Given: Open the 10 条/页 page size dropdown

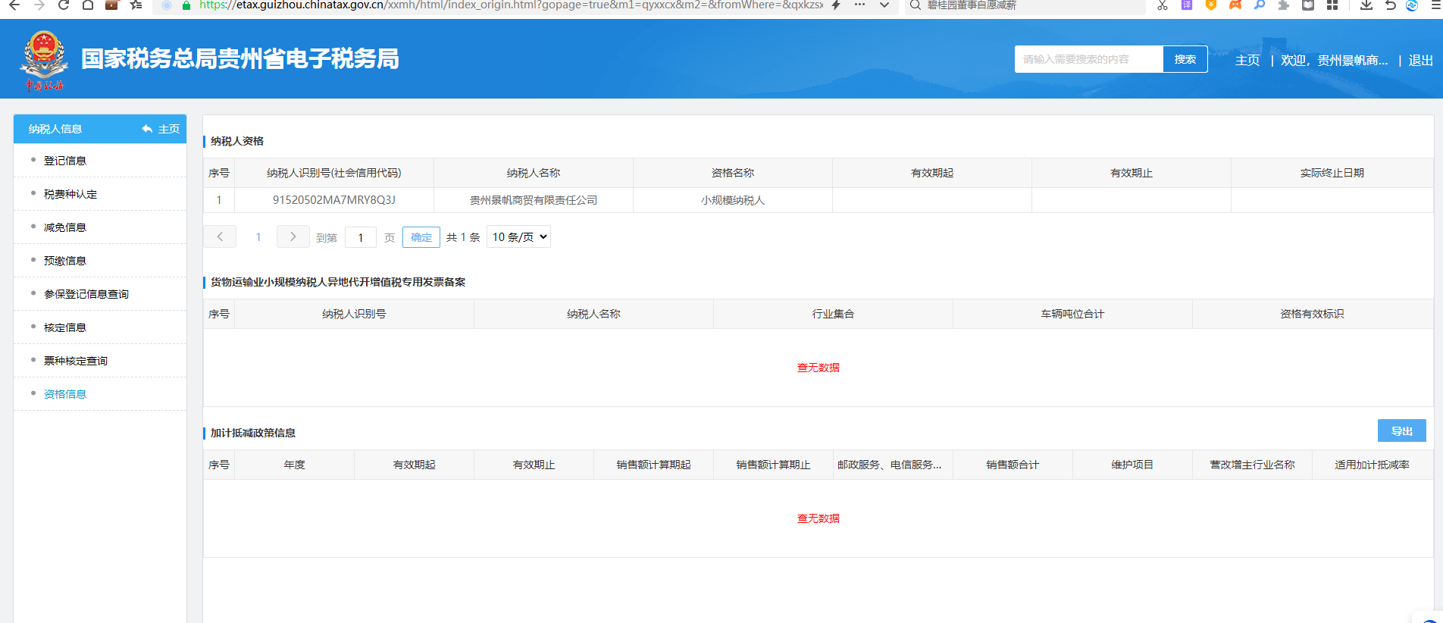Looking at the screenshot, I should tap(519, 237).
